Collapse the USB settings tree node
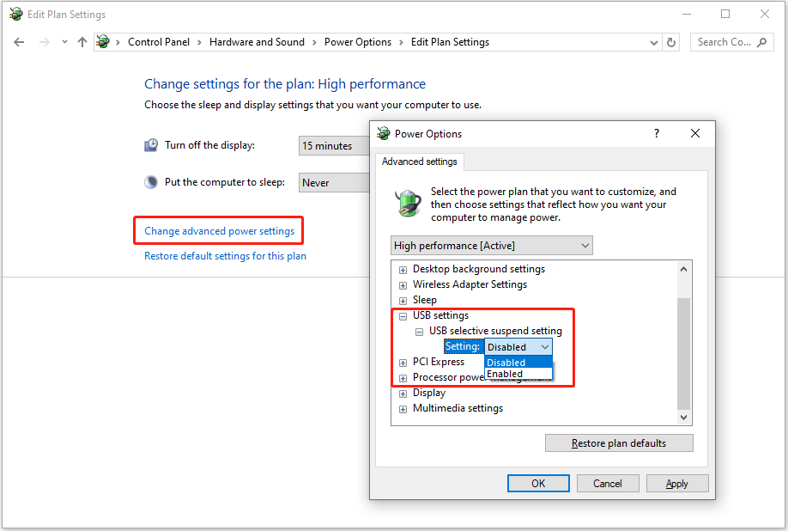788x531 pixels. point(403,316)
